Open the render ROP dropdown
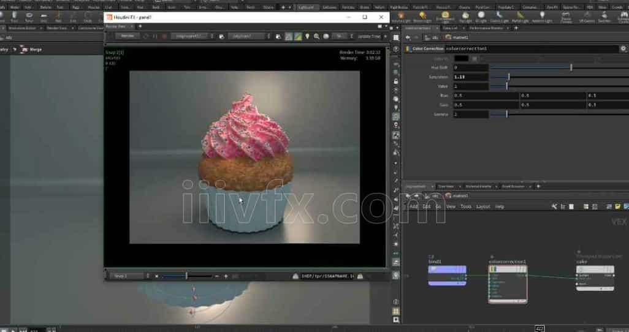629x332 pixels. click(193, 36)
